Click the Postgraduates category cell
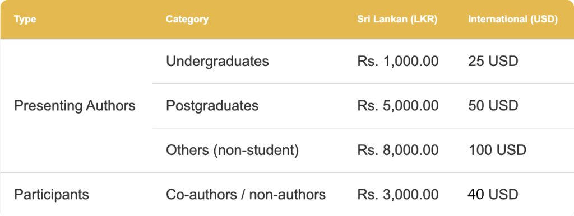 212,106
